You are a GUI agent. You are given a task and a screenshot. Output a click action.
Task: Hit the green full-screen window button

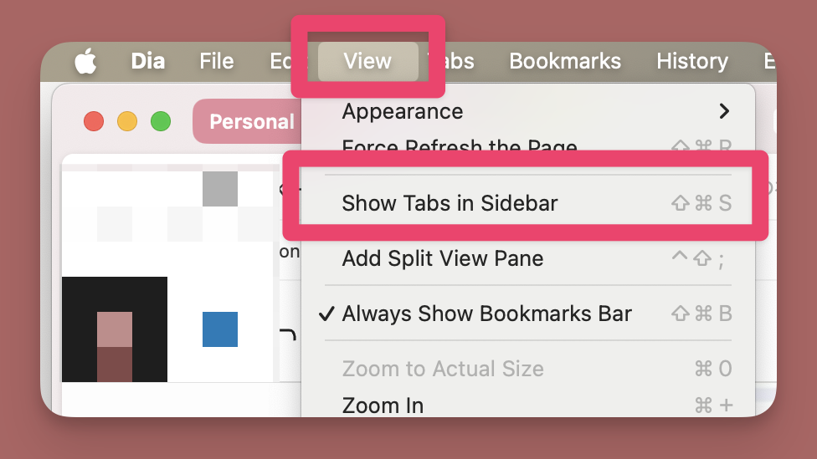[x=161, y=121]
